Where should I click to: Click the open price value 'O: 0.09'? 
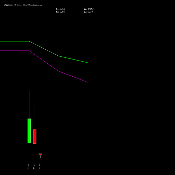coord(61,12)
